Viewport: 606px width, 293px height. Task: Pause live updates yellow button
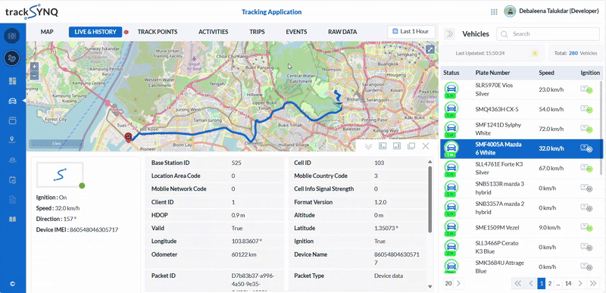(x=535, y=53)
